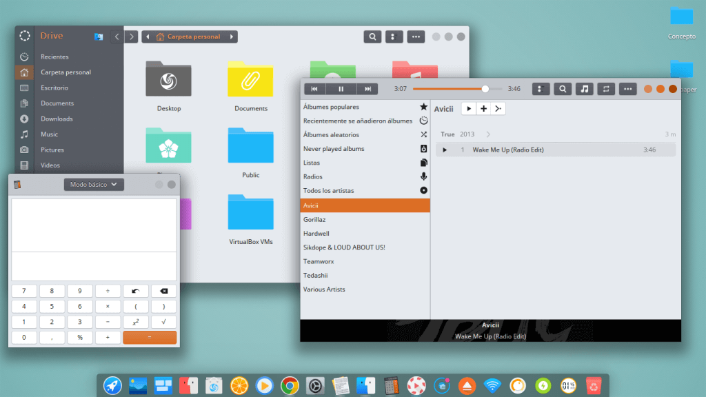Click Carpeta personal path button
This screenshot has height=397, width=706.
189,37
